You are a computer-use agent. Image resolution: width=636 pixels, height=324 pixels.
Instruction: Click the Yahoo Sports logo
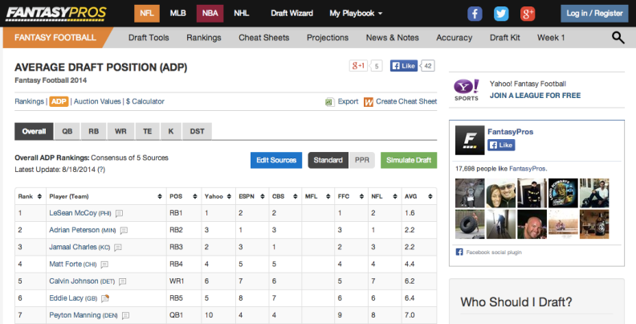(467, 90)
